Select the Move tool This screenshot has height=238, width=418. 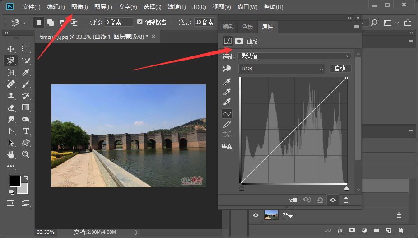(11, 49)
